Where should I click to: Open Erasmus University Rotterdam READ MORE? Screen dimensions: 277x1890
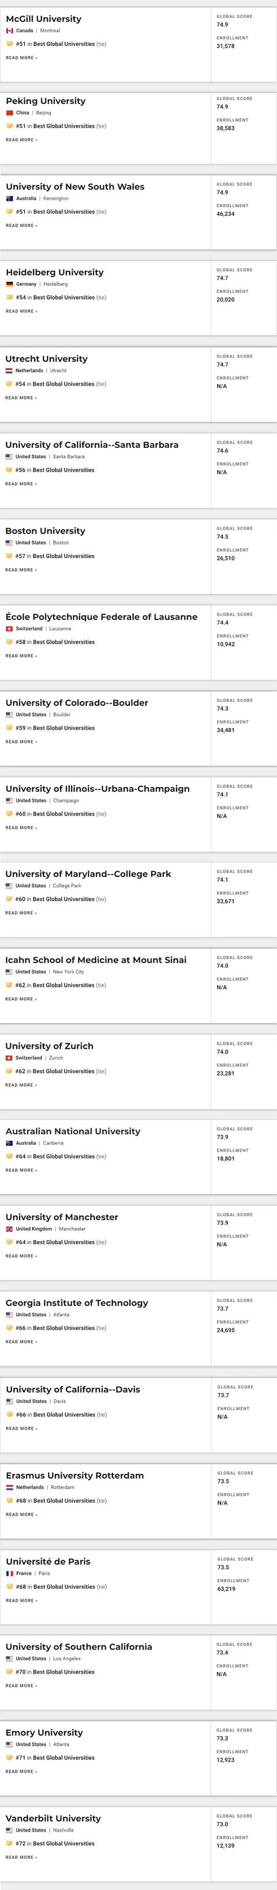[x=22, y=1514]
